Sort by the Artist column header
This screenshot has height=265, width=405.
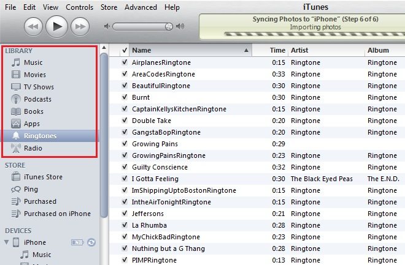326,50
